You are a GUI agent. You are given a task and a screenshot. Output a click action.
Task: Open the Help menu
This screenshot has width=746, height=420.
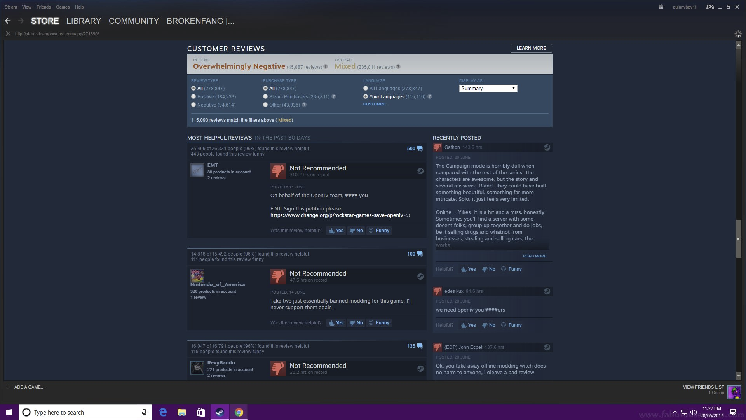[x=79, y=7]
